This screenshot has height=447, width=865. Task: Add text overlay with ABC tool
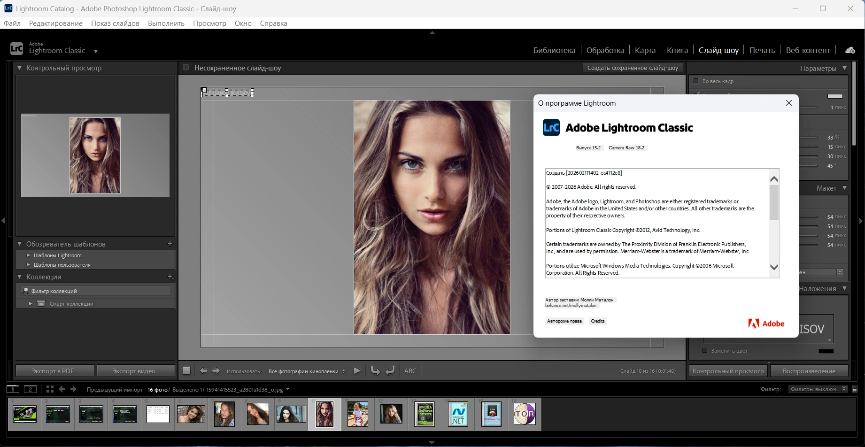410,371
